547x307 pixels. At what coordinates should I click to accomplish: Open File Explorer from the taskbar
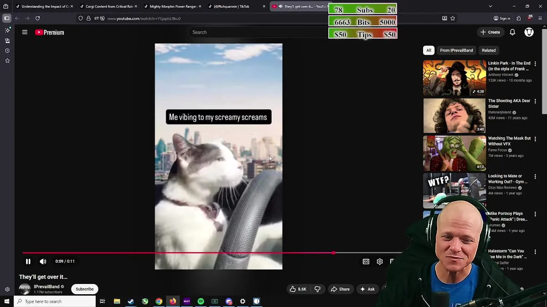(x=117, y=301)
